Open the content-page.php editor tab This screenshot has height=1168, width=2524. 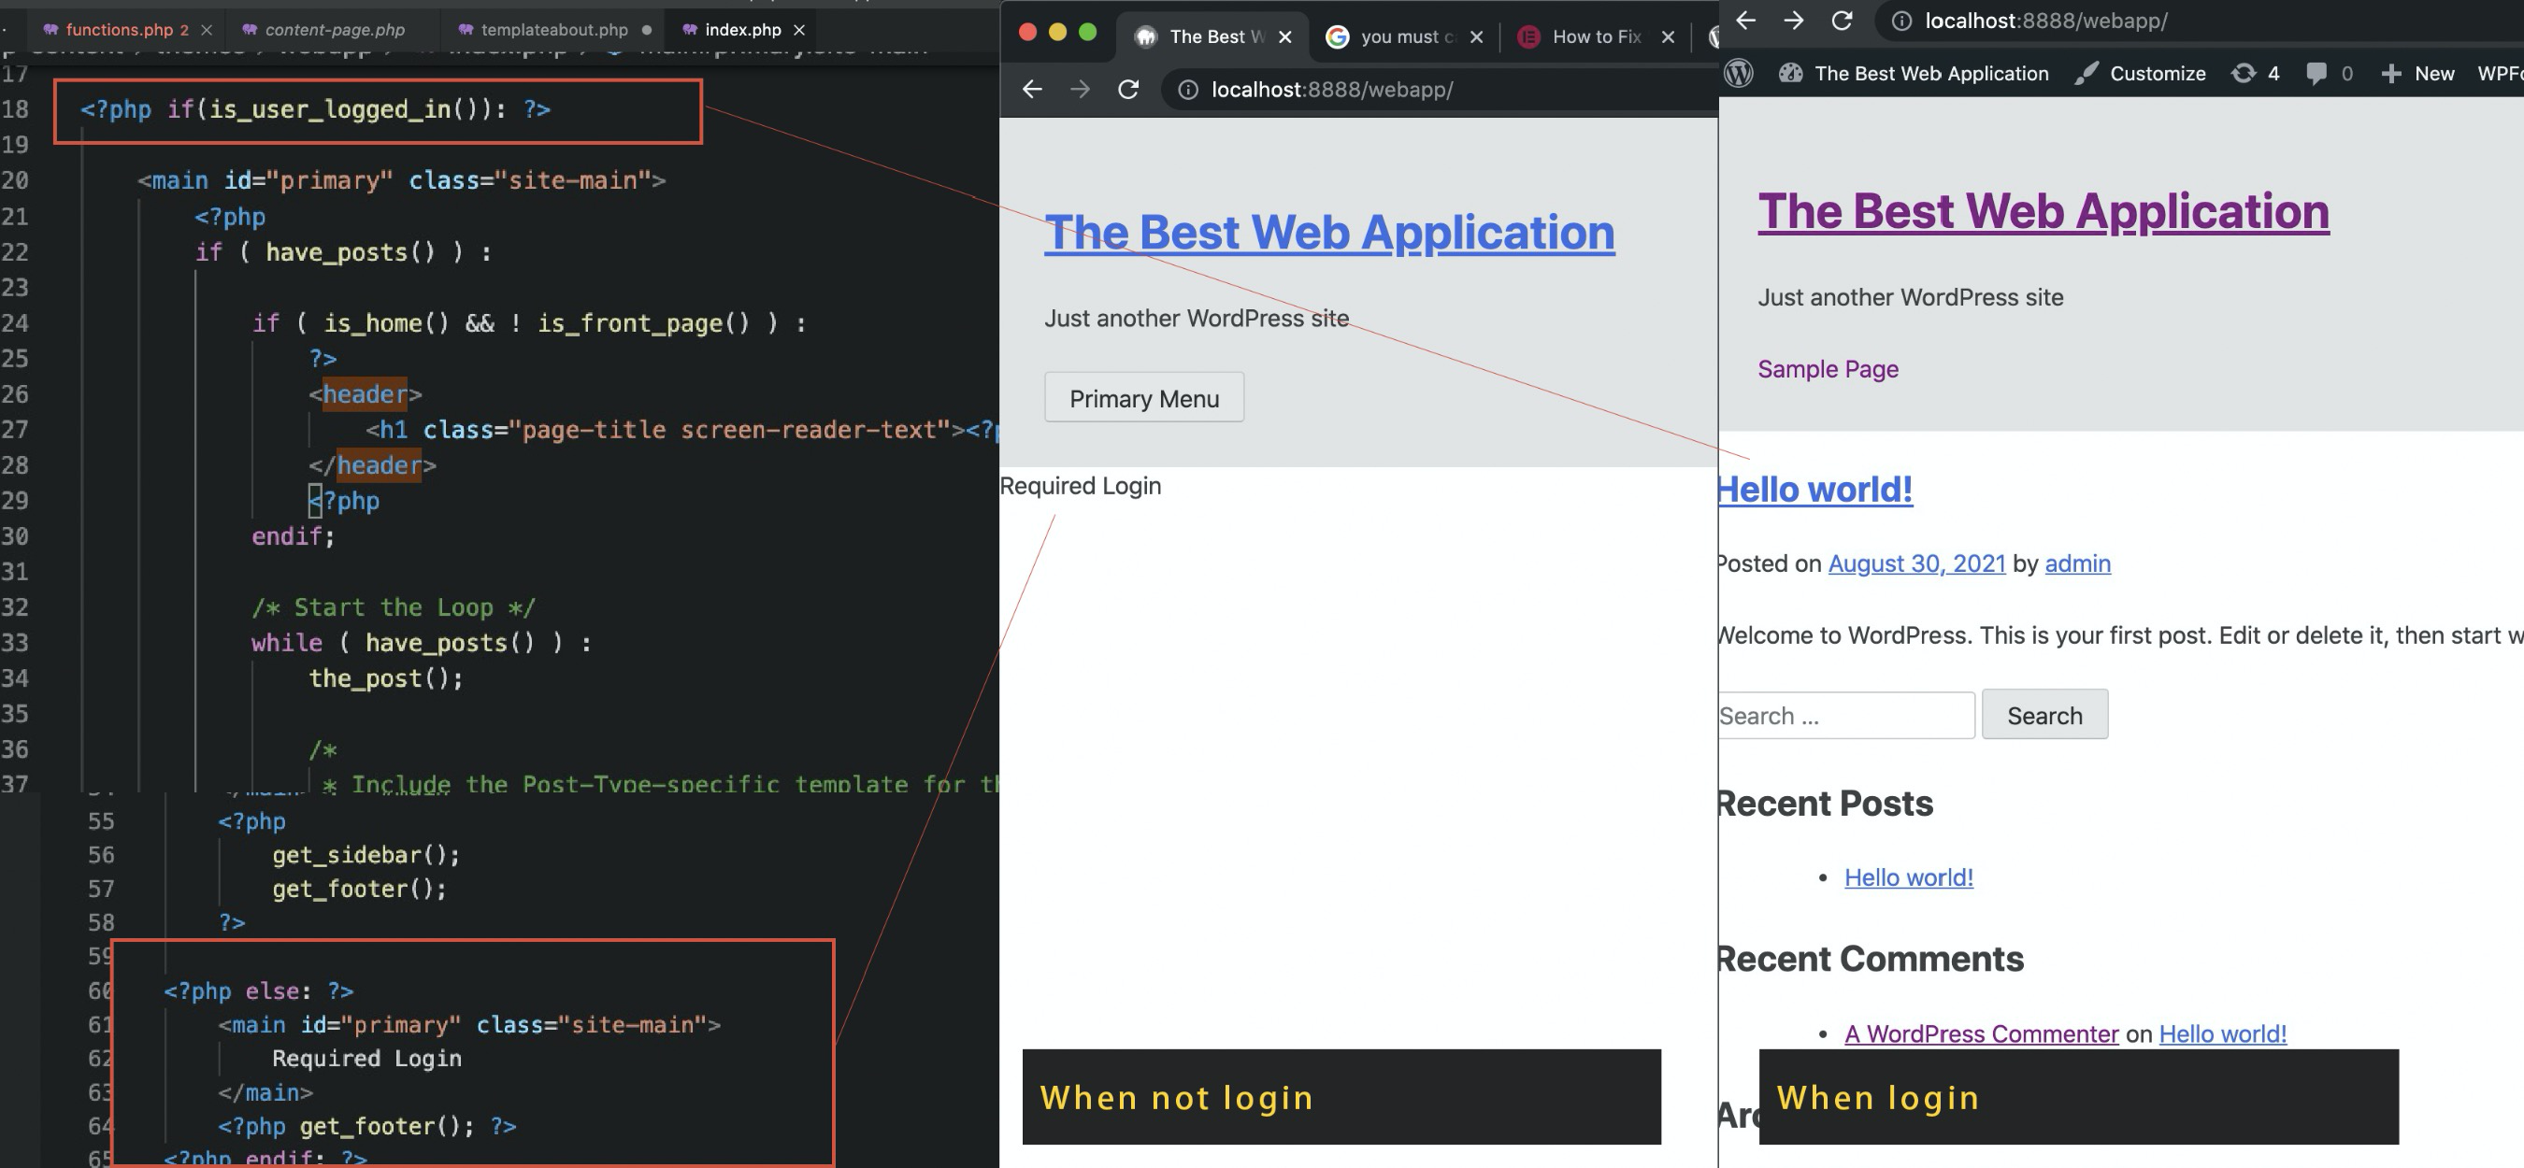point(334,30)
